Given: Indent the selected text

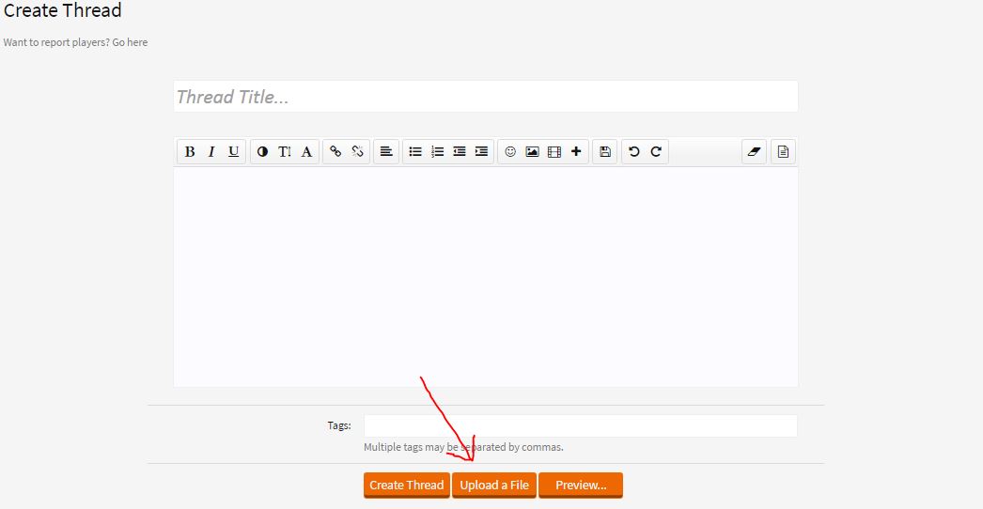Looking at the screenshot, I should (481, 152).
